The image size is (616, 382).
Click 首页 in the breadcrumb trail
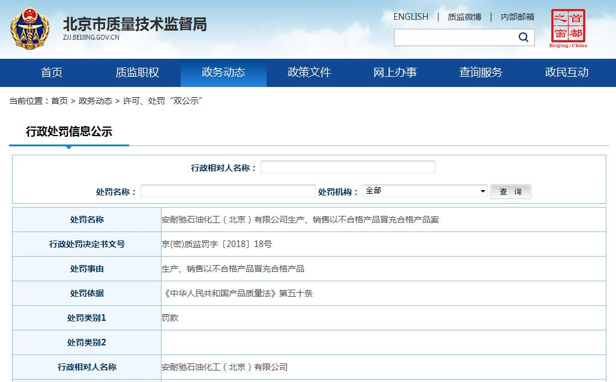(59, 101)
